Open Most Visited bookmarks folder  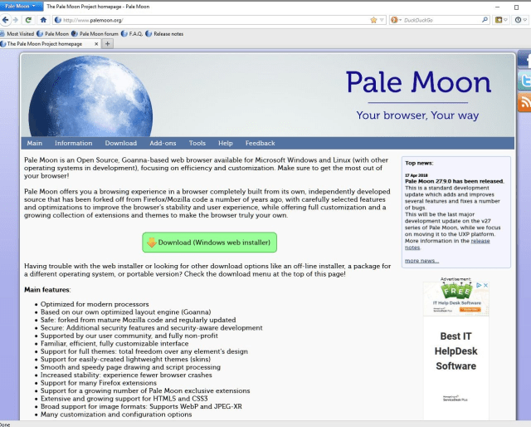17,34
